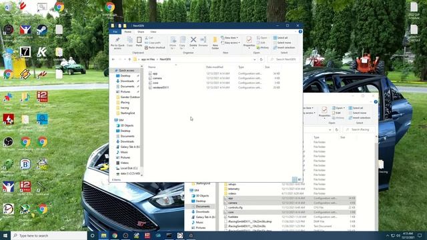Click Select all in the iRacing window ribbon

tap(356, 108)
